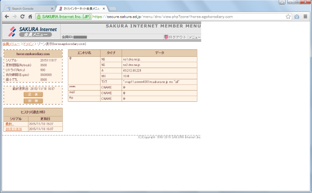Click the SAKURA Internet logo
This screenshot has width=312, height=193.
[32, 32]
